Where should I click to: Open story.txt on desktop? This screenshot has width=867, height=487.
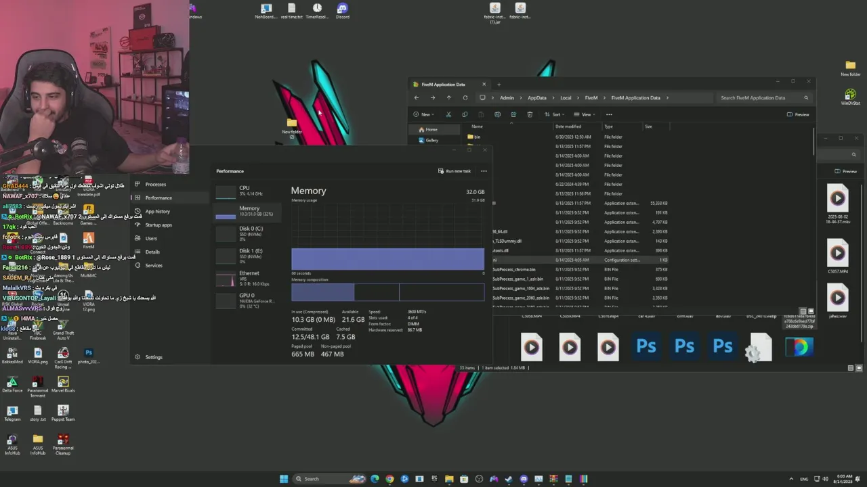38,413
